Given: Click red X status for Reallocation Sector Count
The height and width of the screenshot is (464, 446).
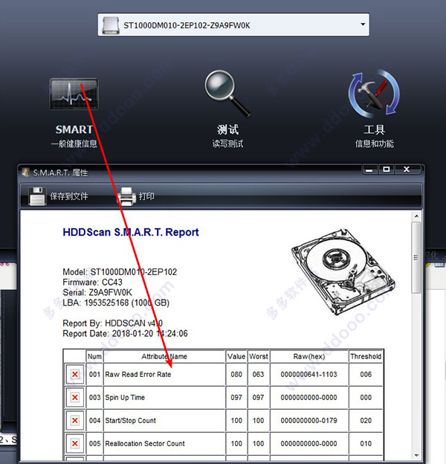Looking at the screenshot, I should coord(75,444).
